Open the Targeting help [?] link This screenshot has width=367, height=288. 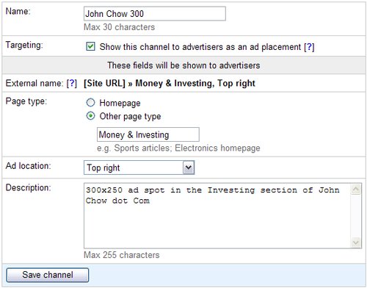pos(309,47)
